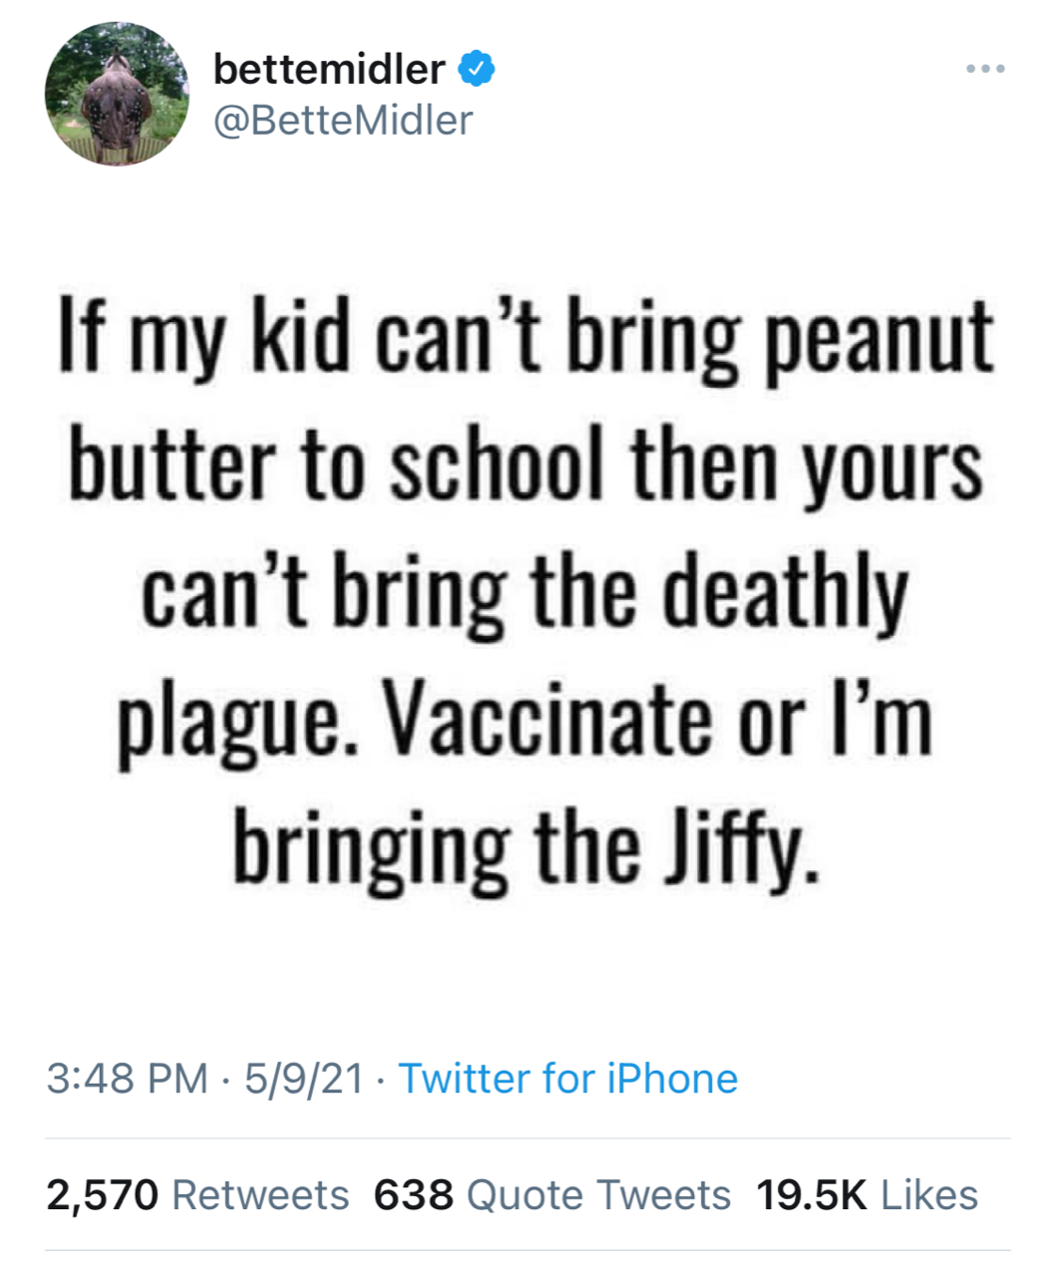Click the 3:48 PM timestamp
This screenshot has width=1056, height=1276.
point(127,1079)
